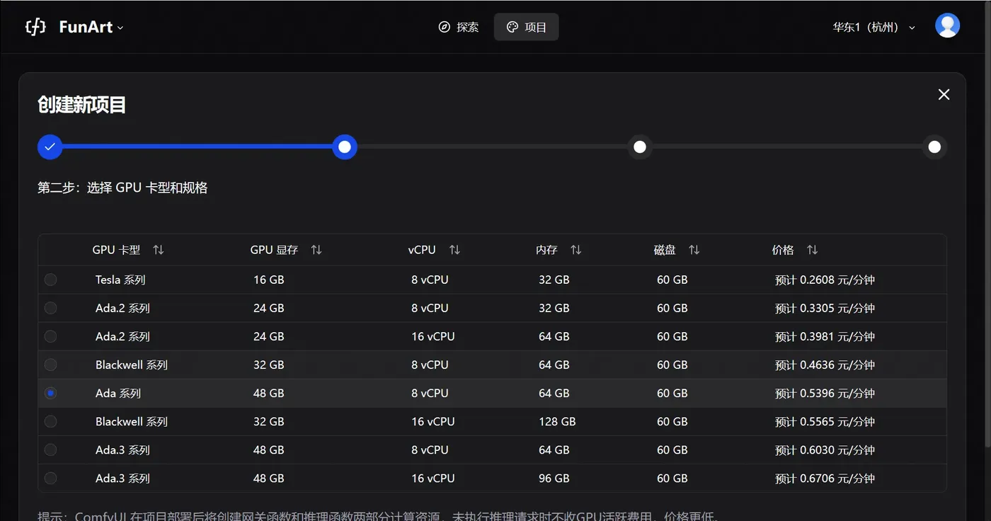
Task: Open the 华东1（杭州）region dropdown
Action: [x=874, y=27]
